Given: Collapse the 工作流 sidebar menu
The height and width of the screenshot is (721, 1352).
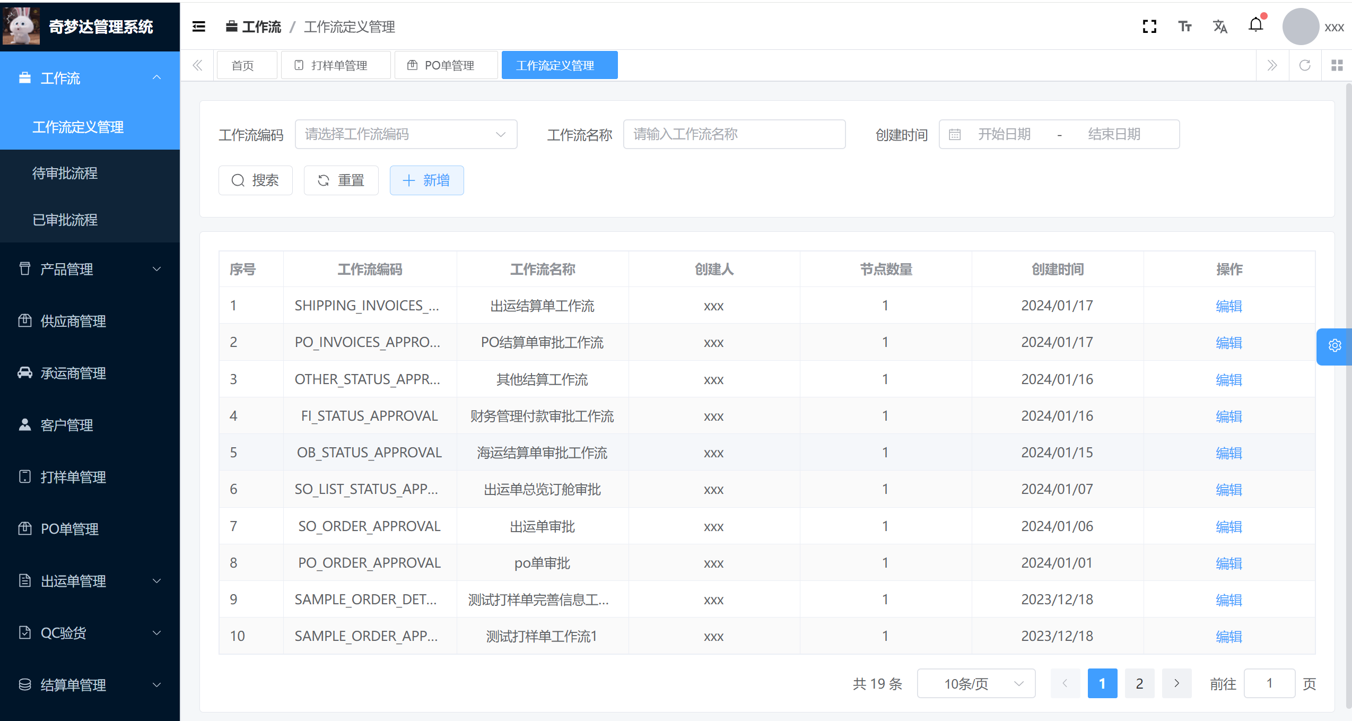Looking at the screenshot, I should coord(90,78).
